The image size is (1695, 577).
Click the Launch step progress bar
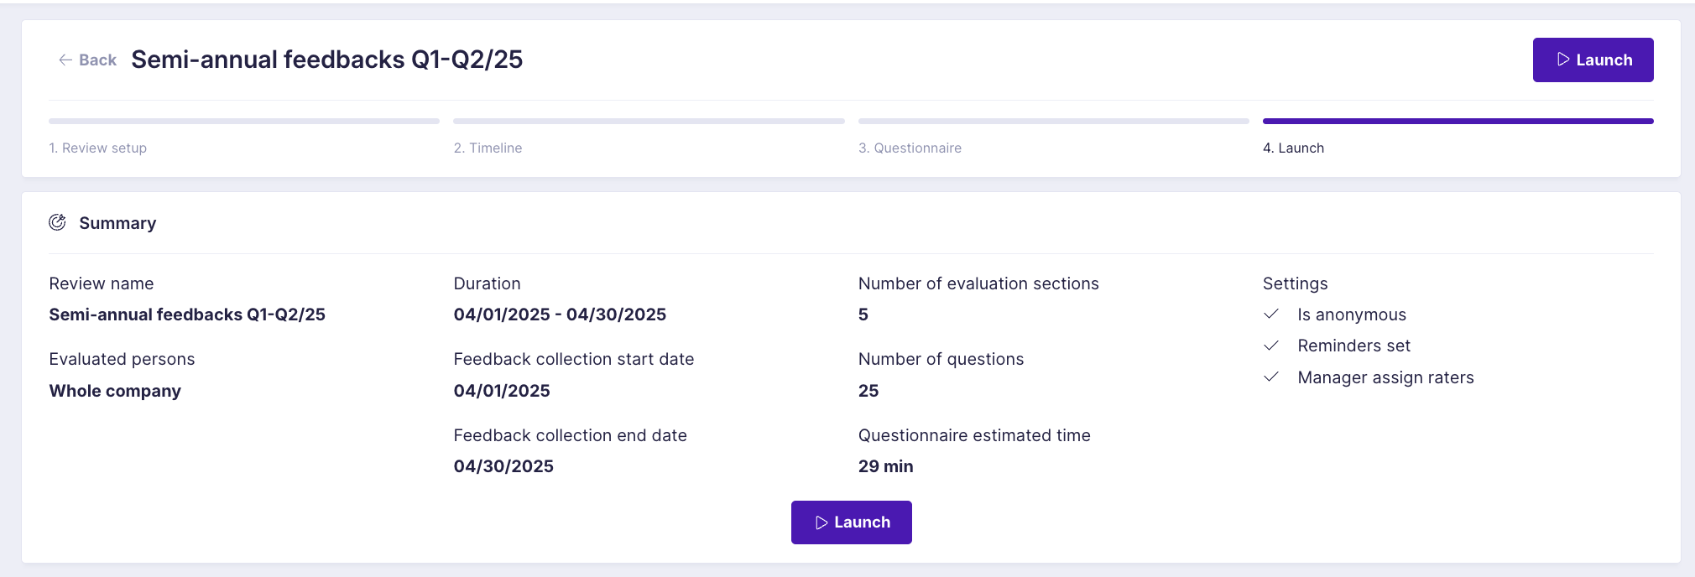(x=1458, y=121)
